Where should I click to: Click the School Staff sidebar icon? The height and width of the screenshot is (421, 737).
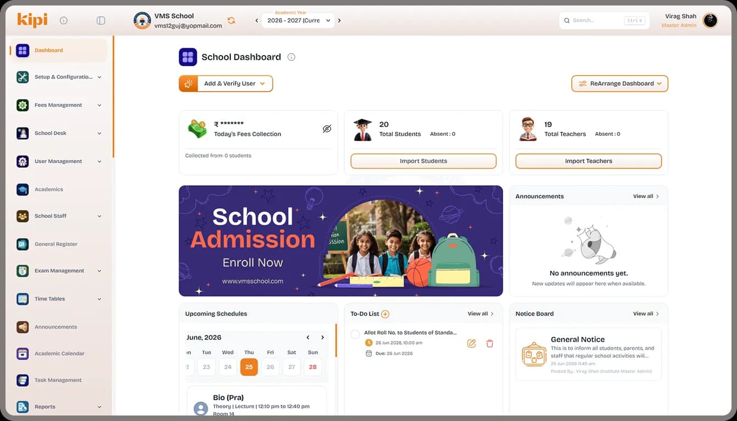point(23,216)
